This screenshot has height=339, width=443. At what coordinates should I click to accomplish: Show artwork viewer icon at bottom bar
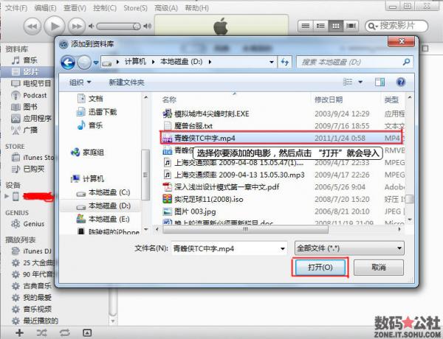86,333
